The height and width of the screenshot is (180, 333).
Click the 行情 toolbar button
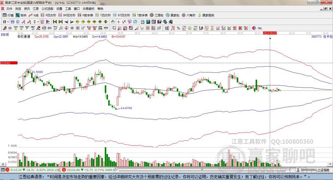[x=8, y=15]
